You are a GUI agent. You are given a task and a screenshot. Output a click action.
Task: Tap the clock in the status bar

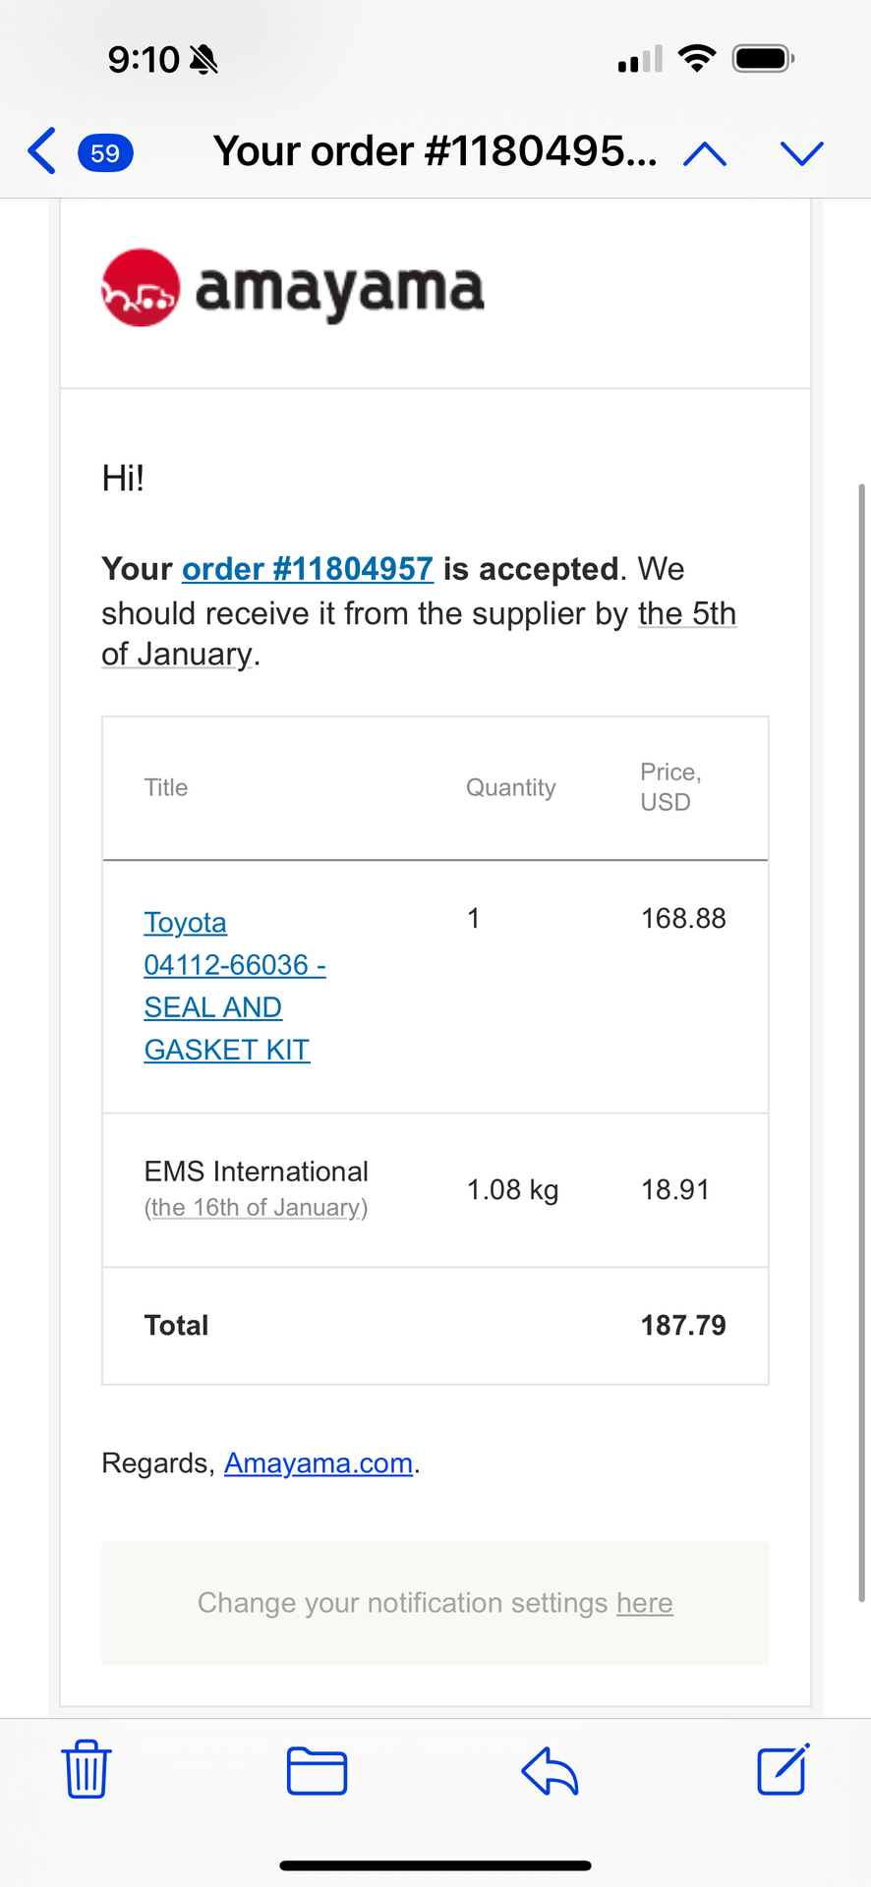(x=144, y=60)
